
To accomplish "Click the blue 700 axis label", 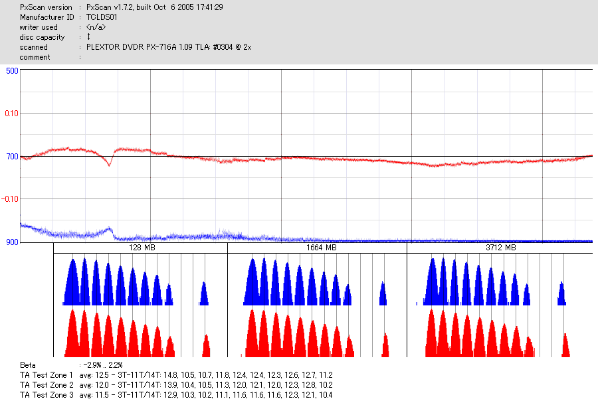I will tap(12, 157).
